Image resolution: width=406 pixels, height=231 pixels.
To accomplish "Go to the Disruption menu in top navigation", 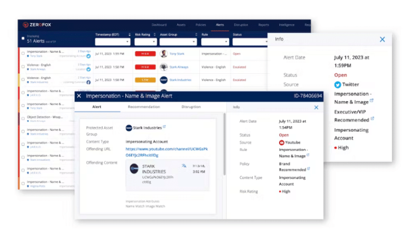I will pyautogui.click(x=241, y=25).
